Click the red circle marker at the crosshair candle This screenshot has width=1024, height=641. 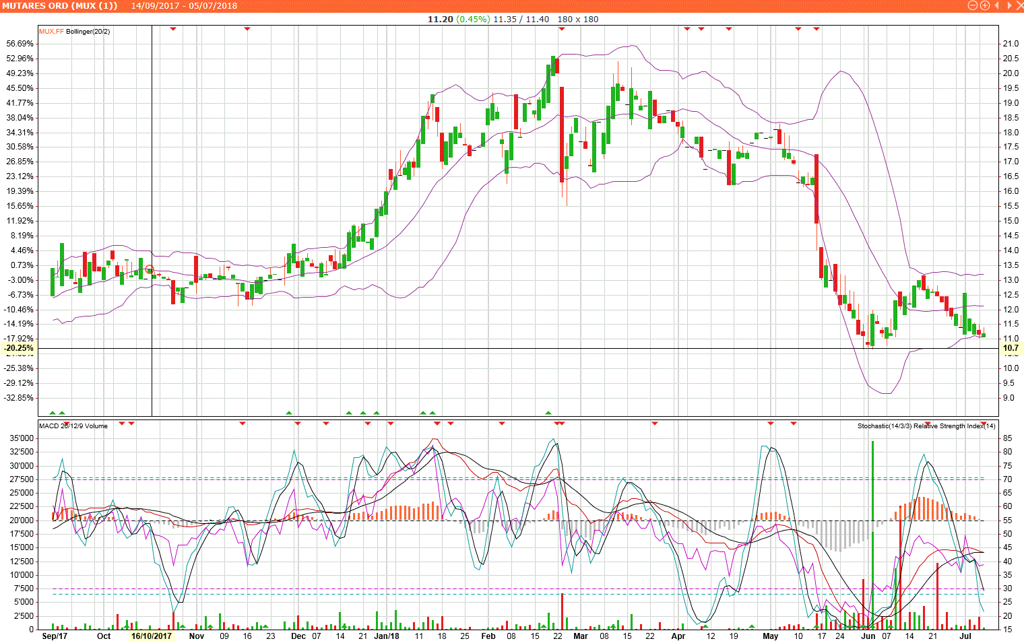pyautogui.click(x=150, y=270)
